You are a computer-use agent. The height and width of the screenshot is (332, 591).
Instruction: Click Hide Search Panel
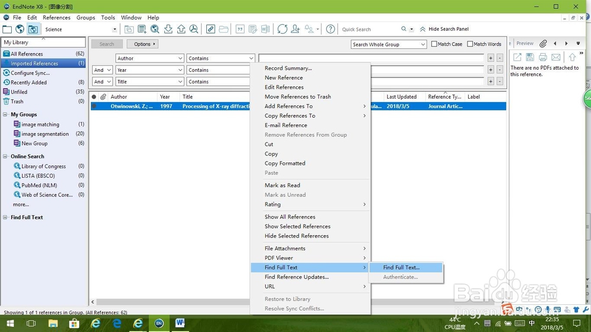pos(445,29)
